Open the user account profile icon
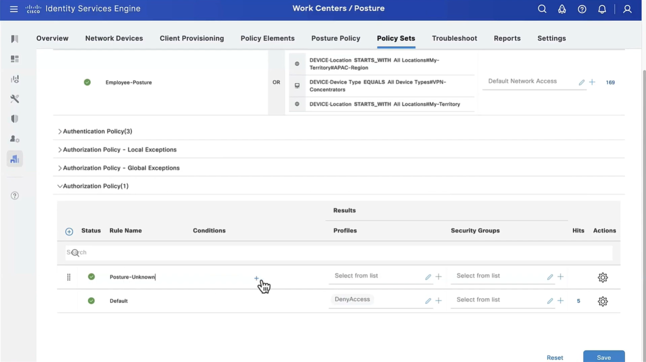The image size is (646, 362). pos(627,9)
